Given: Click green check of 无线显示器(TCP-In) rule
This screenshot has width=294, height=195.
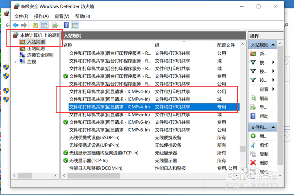Looking at the screenshot, I should click(x=66, y=161).
